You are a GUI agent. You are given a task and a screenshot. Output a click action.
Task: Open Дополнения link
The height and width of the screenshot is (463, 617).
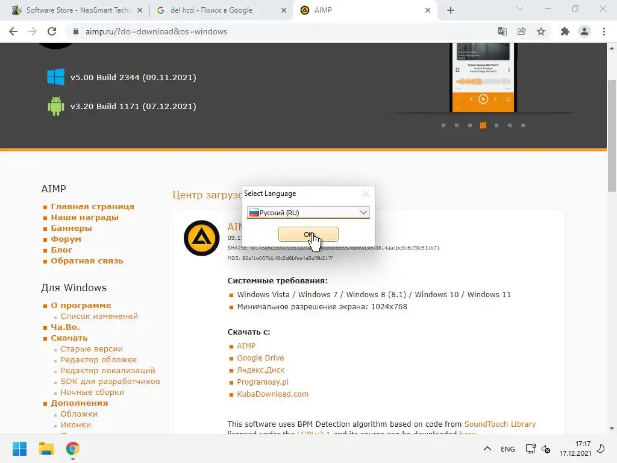(79, 403)
